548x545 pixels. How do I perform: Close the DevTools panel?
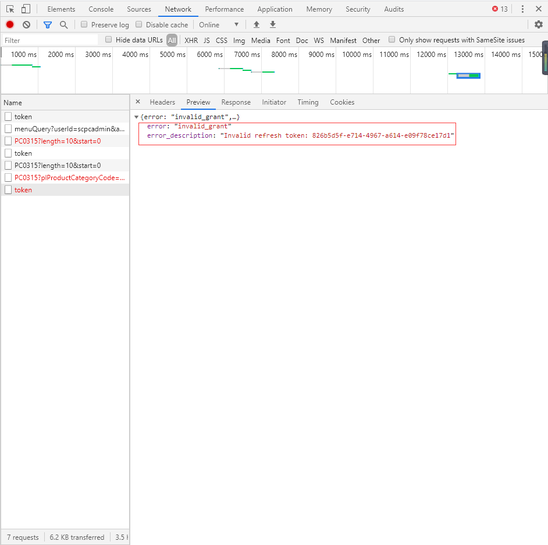pos(539,9)
